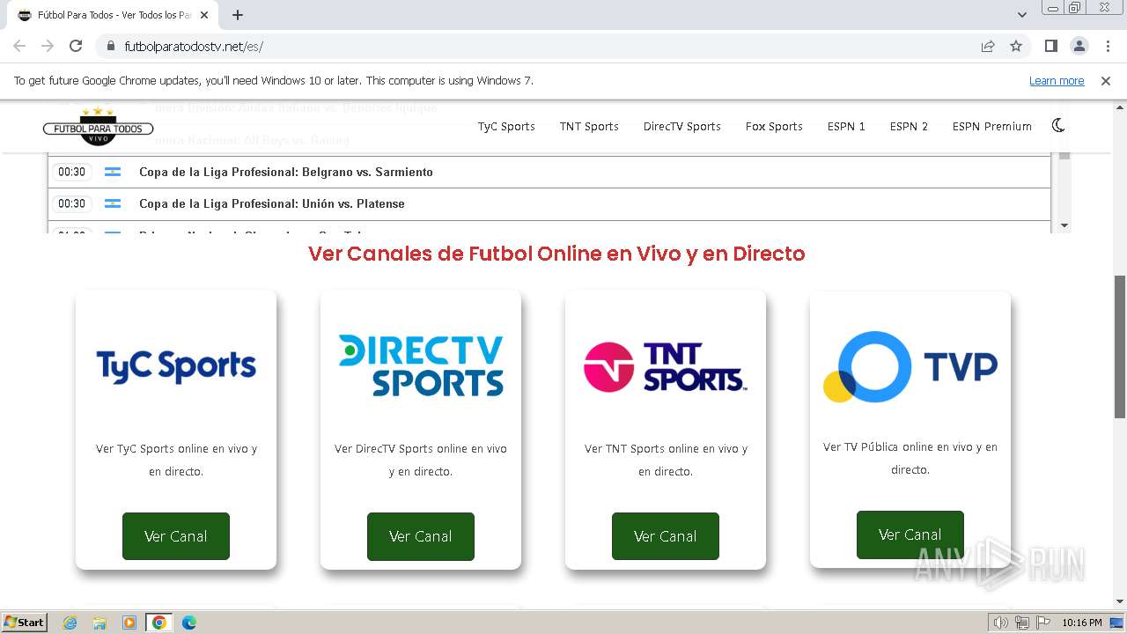
Task: Reload the page
Action: [76, 46]
